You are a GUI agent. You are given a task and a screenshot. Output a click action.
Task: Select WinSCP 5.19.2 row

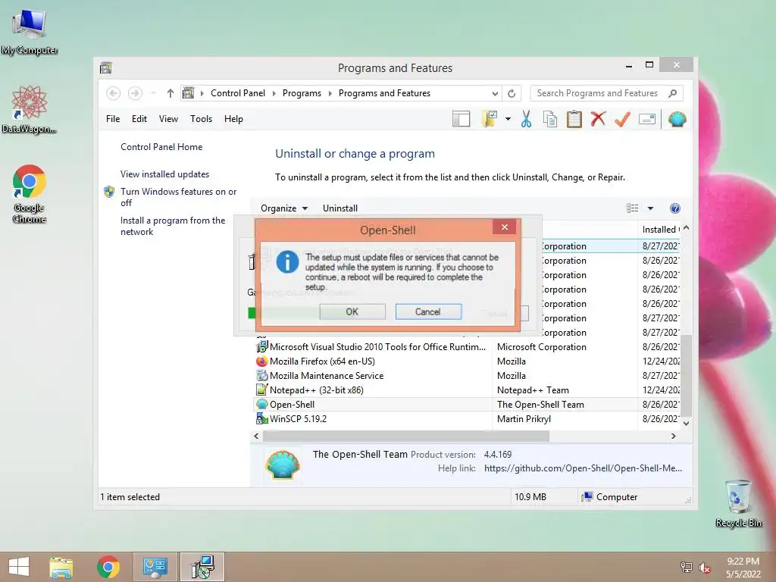(x=468, y=418)
